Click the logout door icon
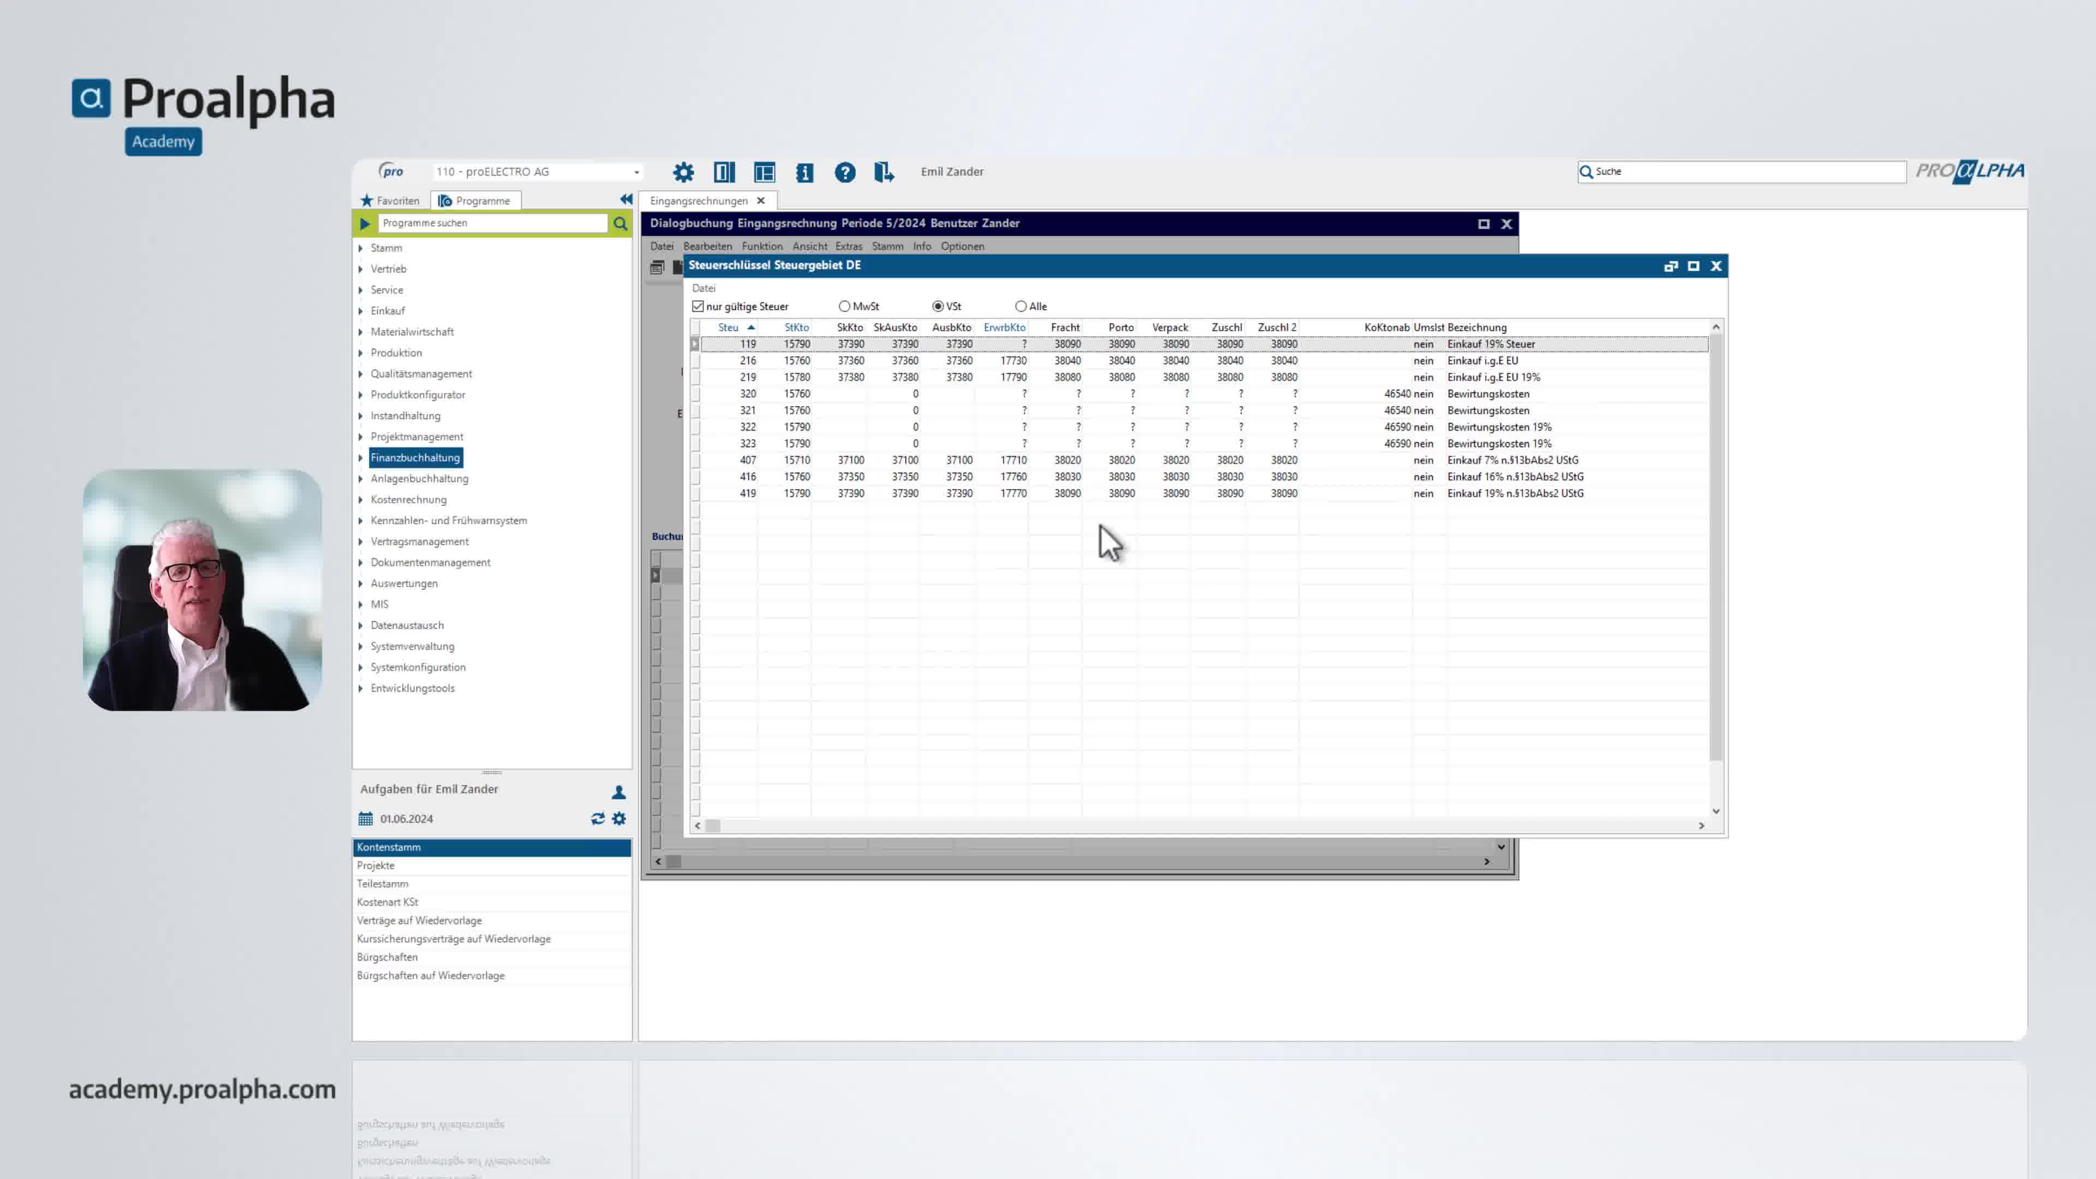Screen dimensions: 2096x1179 [884, 172]
